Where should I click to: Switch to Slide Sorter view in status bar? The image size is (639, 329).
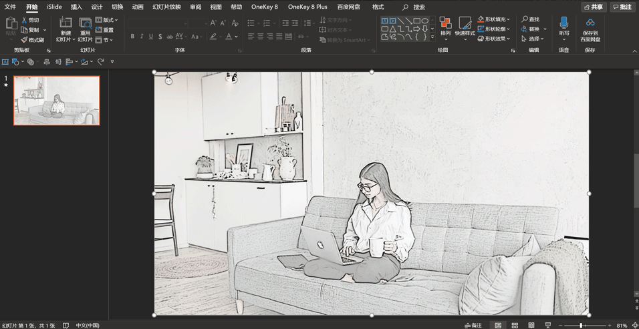coord(515,325)
